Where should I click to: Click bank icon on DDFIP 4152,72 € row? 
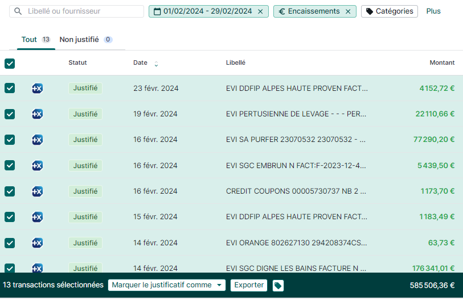tap(37, 88)
